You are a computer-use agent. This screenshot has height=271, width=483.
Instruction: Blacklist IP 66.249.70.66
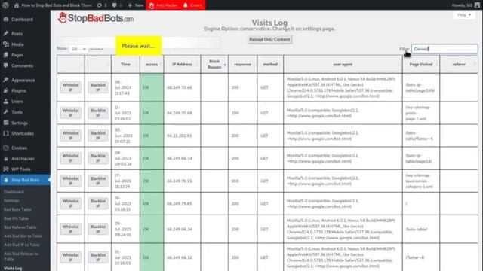point(98,87)
